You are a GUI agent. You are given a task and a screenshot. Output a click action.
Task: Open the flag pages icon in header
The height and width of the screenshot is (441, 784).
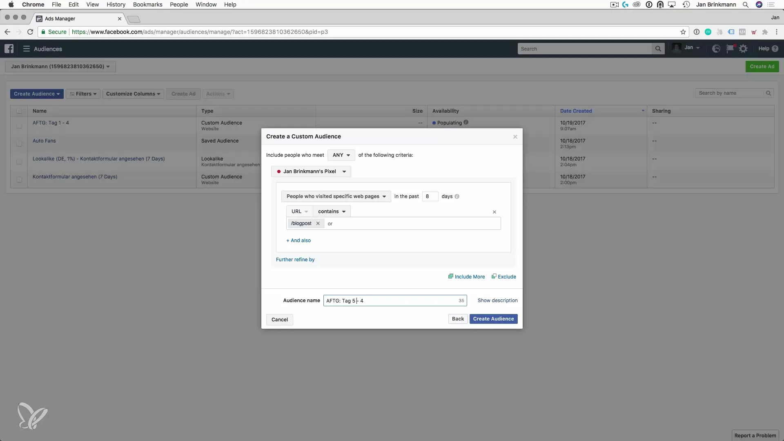(730, 49)
